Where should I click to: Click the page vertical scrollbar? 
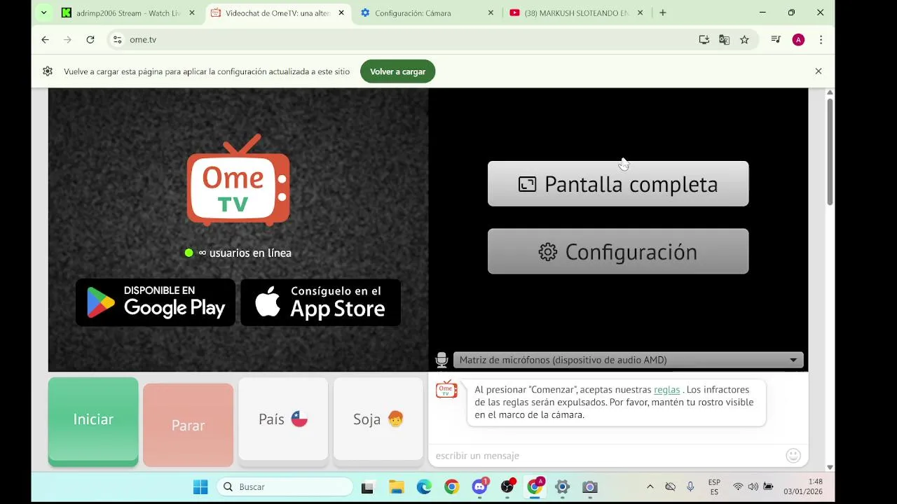830,152
